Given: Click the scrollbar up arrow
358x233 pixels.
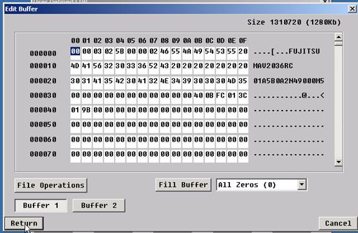Looking at the screenshot, I should 338,37.
